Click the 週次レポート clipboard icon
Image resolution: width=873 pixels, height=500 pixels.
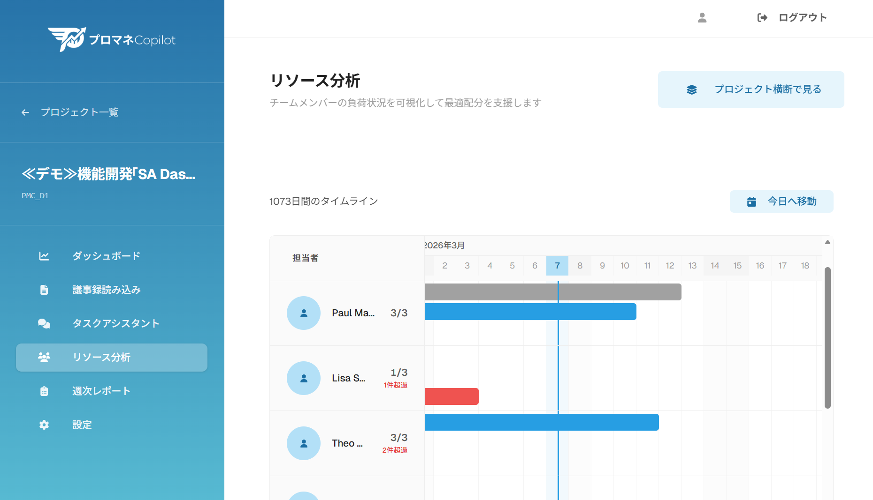click(x=44, y=391)
